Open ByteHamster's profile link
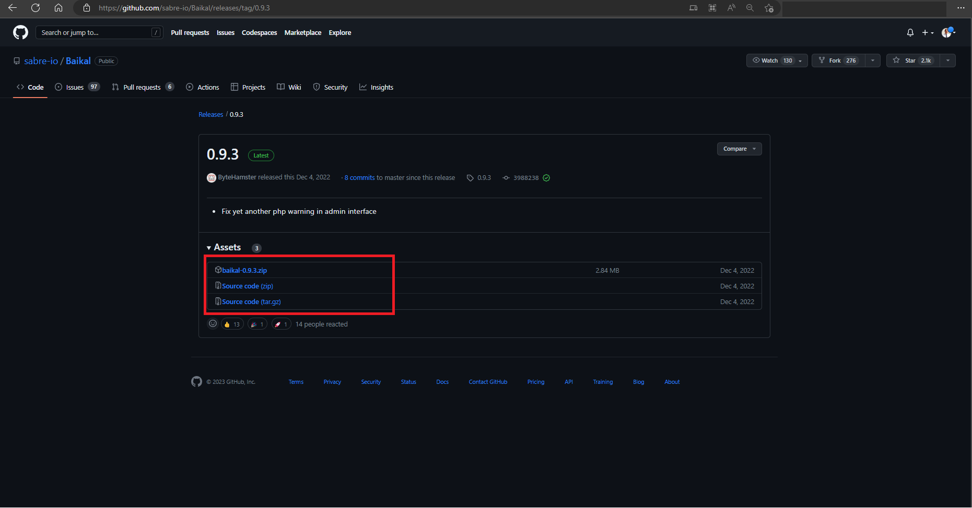The width and height of the screenshot is (972, 508). pos(237,177)
